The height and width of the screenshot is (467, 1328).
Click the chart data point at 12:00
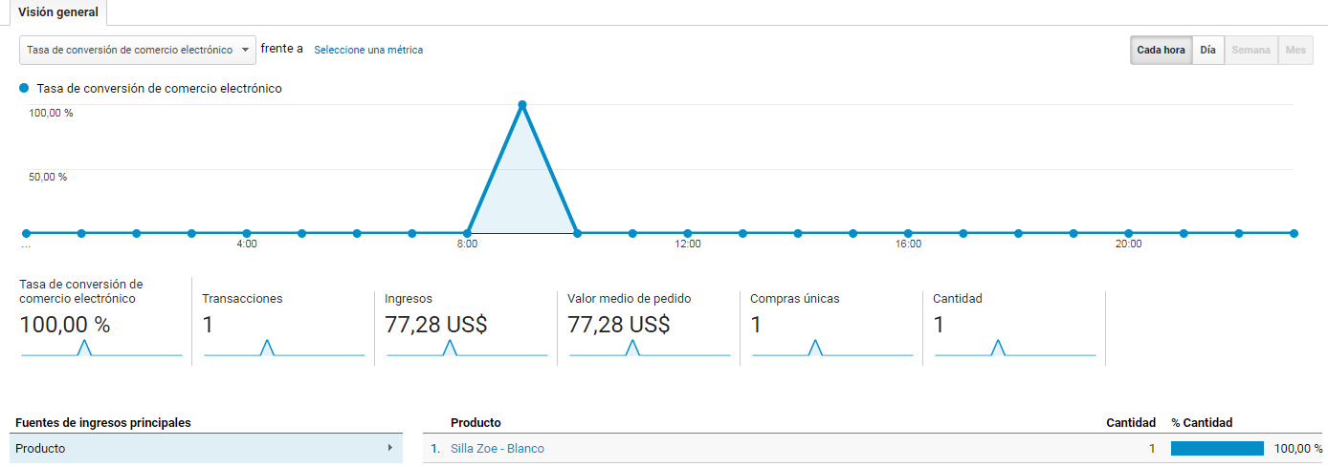click(688, 233)
